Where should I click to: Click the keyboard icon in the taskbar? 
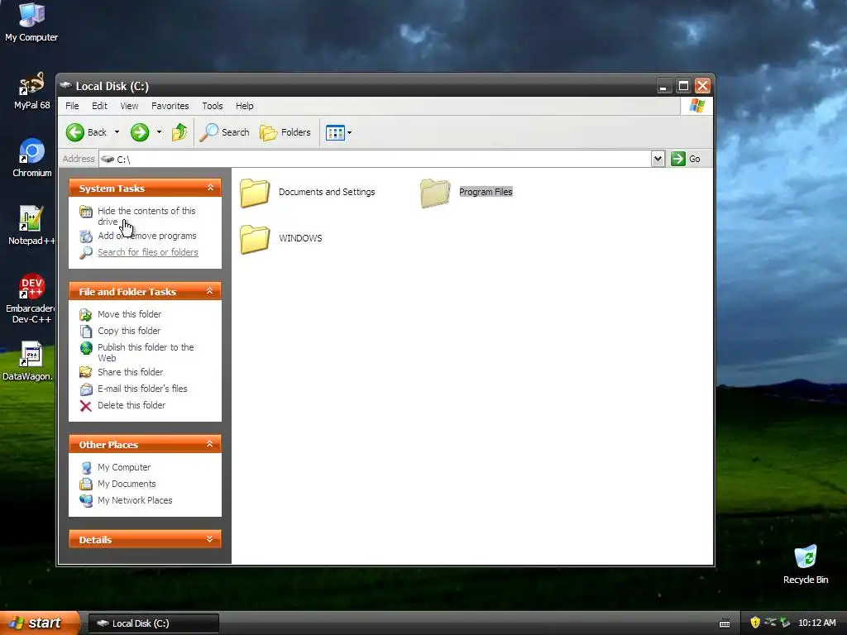tap(725, 623)
